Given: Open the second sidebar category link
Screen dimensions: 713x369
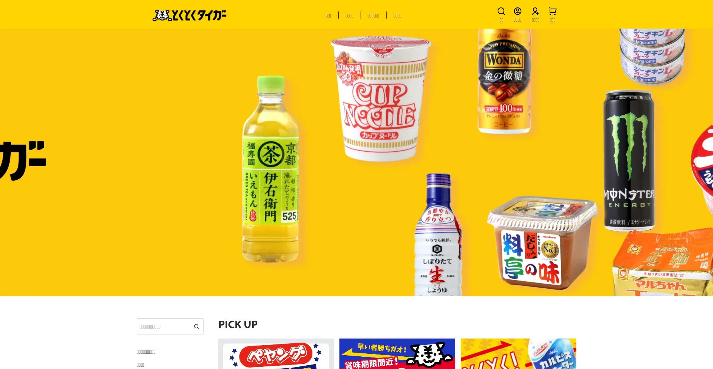Looking at the screenshot, I should (140, 365).
